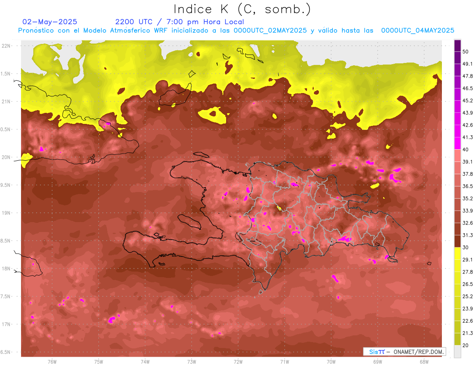Image resolution: width=476 pixels, height=367 pixels.
Task: Click the '23.9' color scale value
Action: (468, 309)
